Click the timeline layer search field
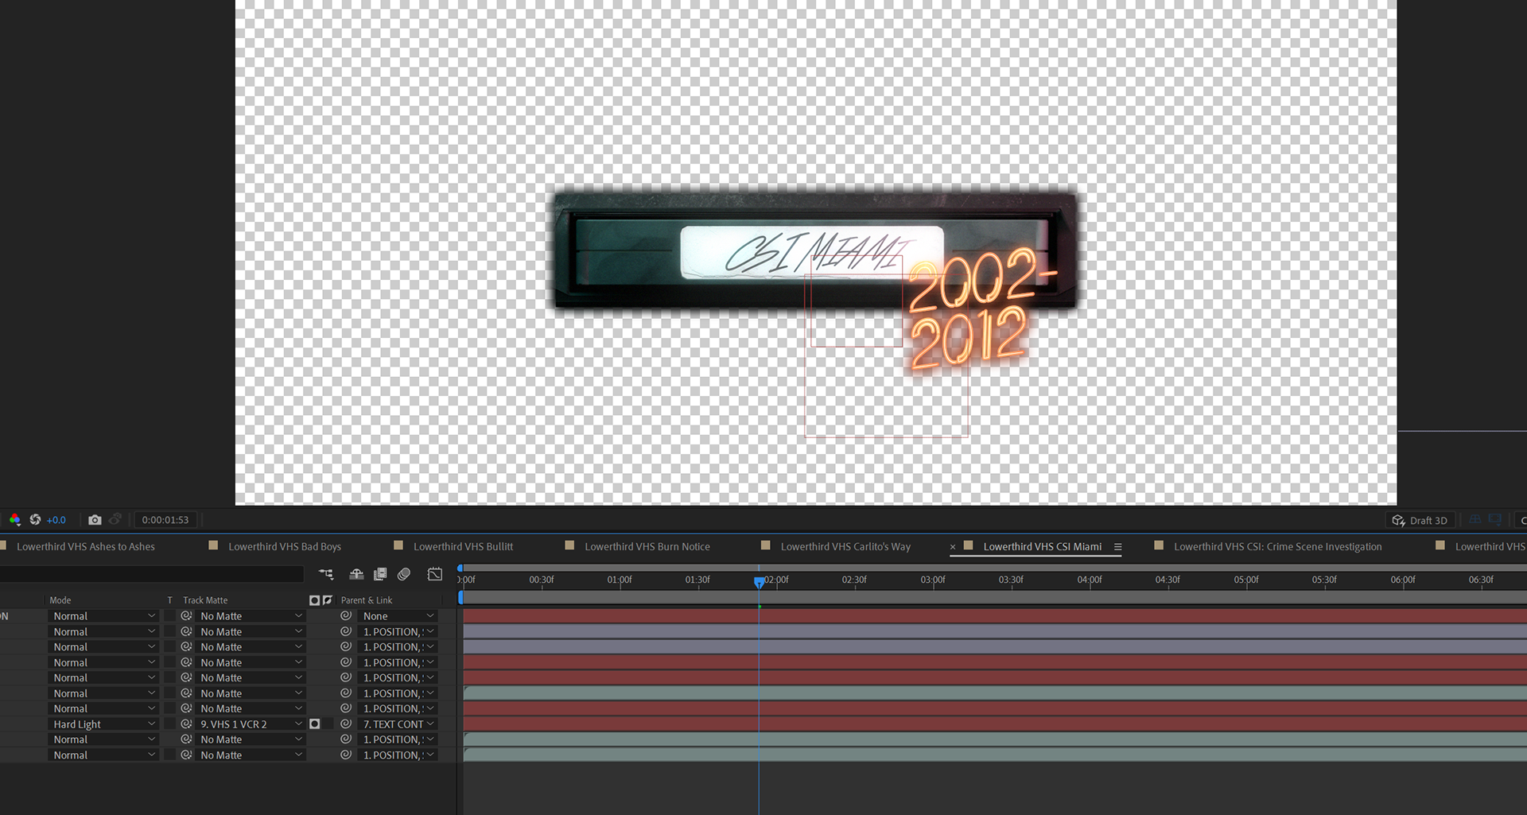 pos(151,574)
